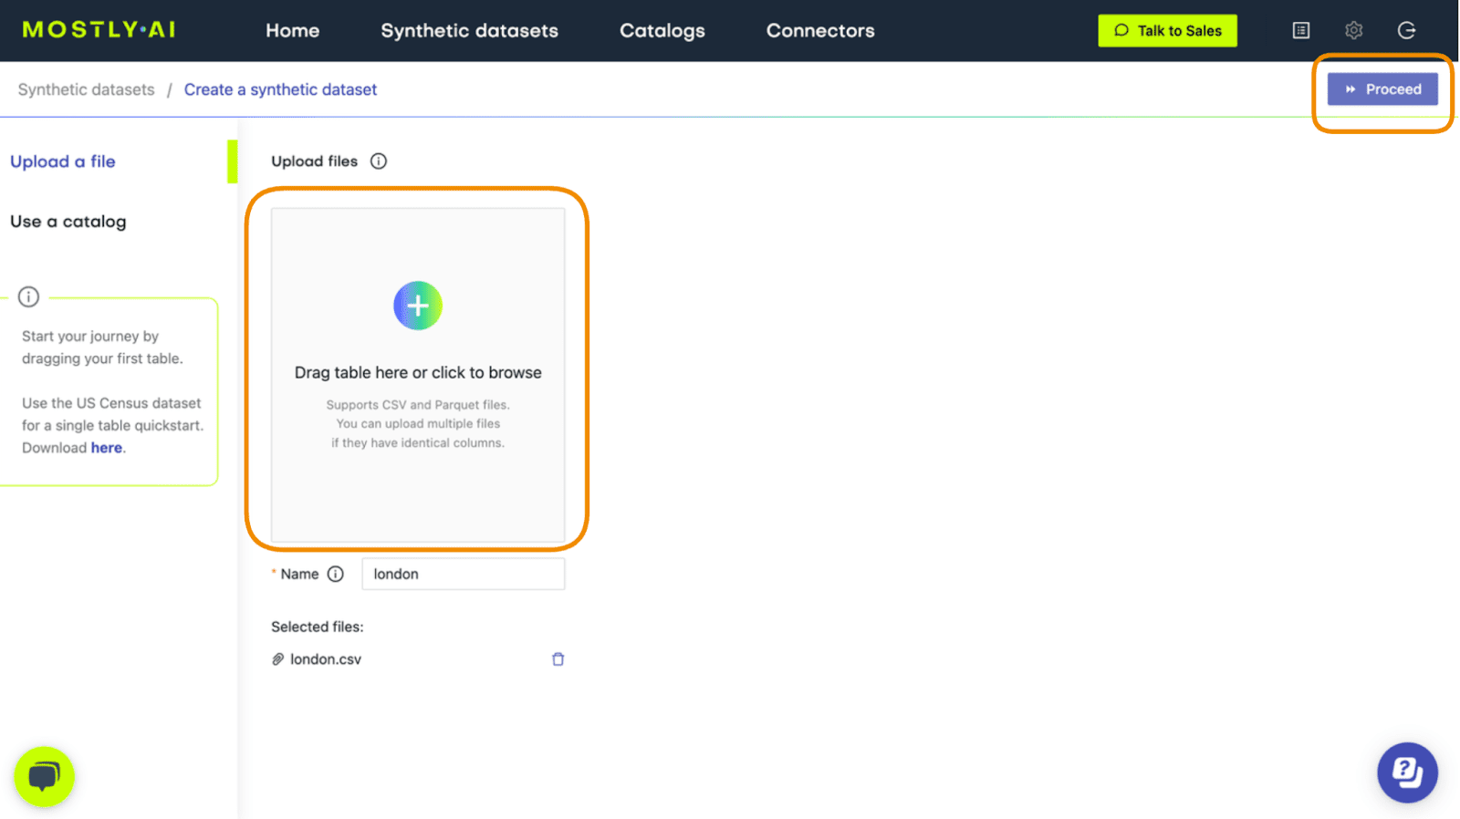The image size is (1460, 819).
Task: Select the Upload a file tab
Action: [x=63, y=161]
